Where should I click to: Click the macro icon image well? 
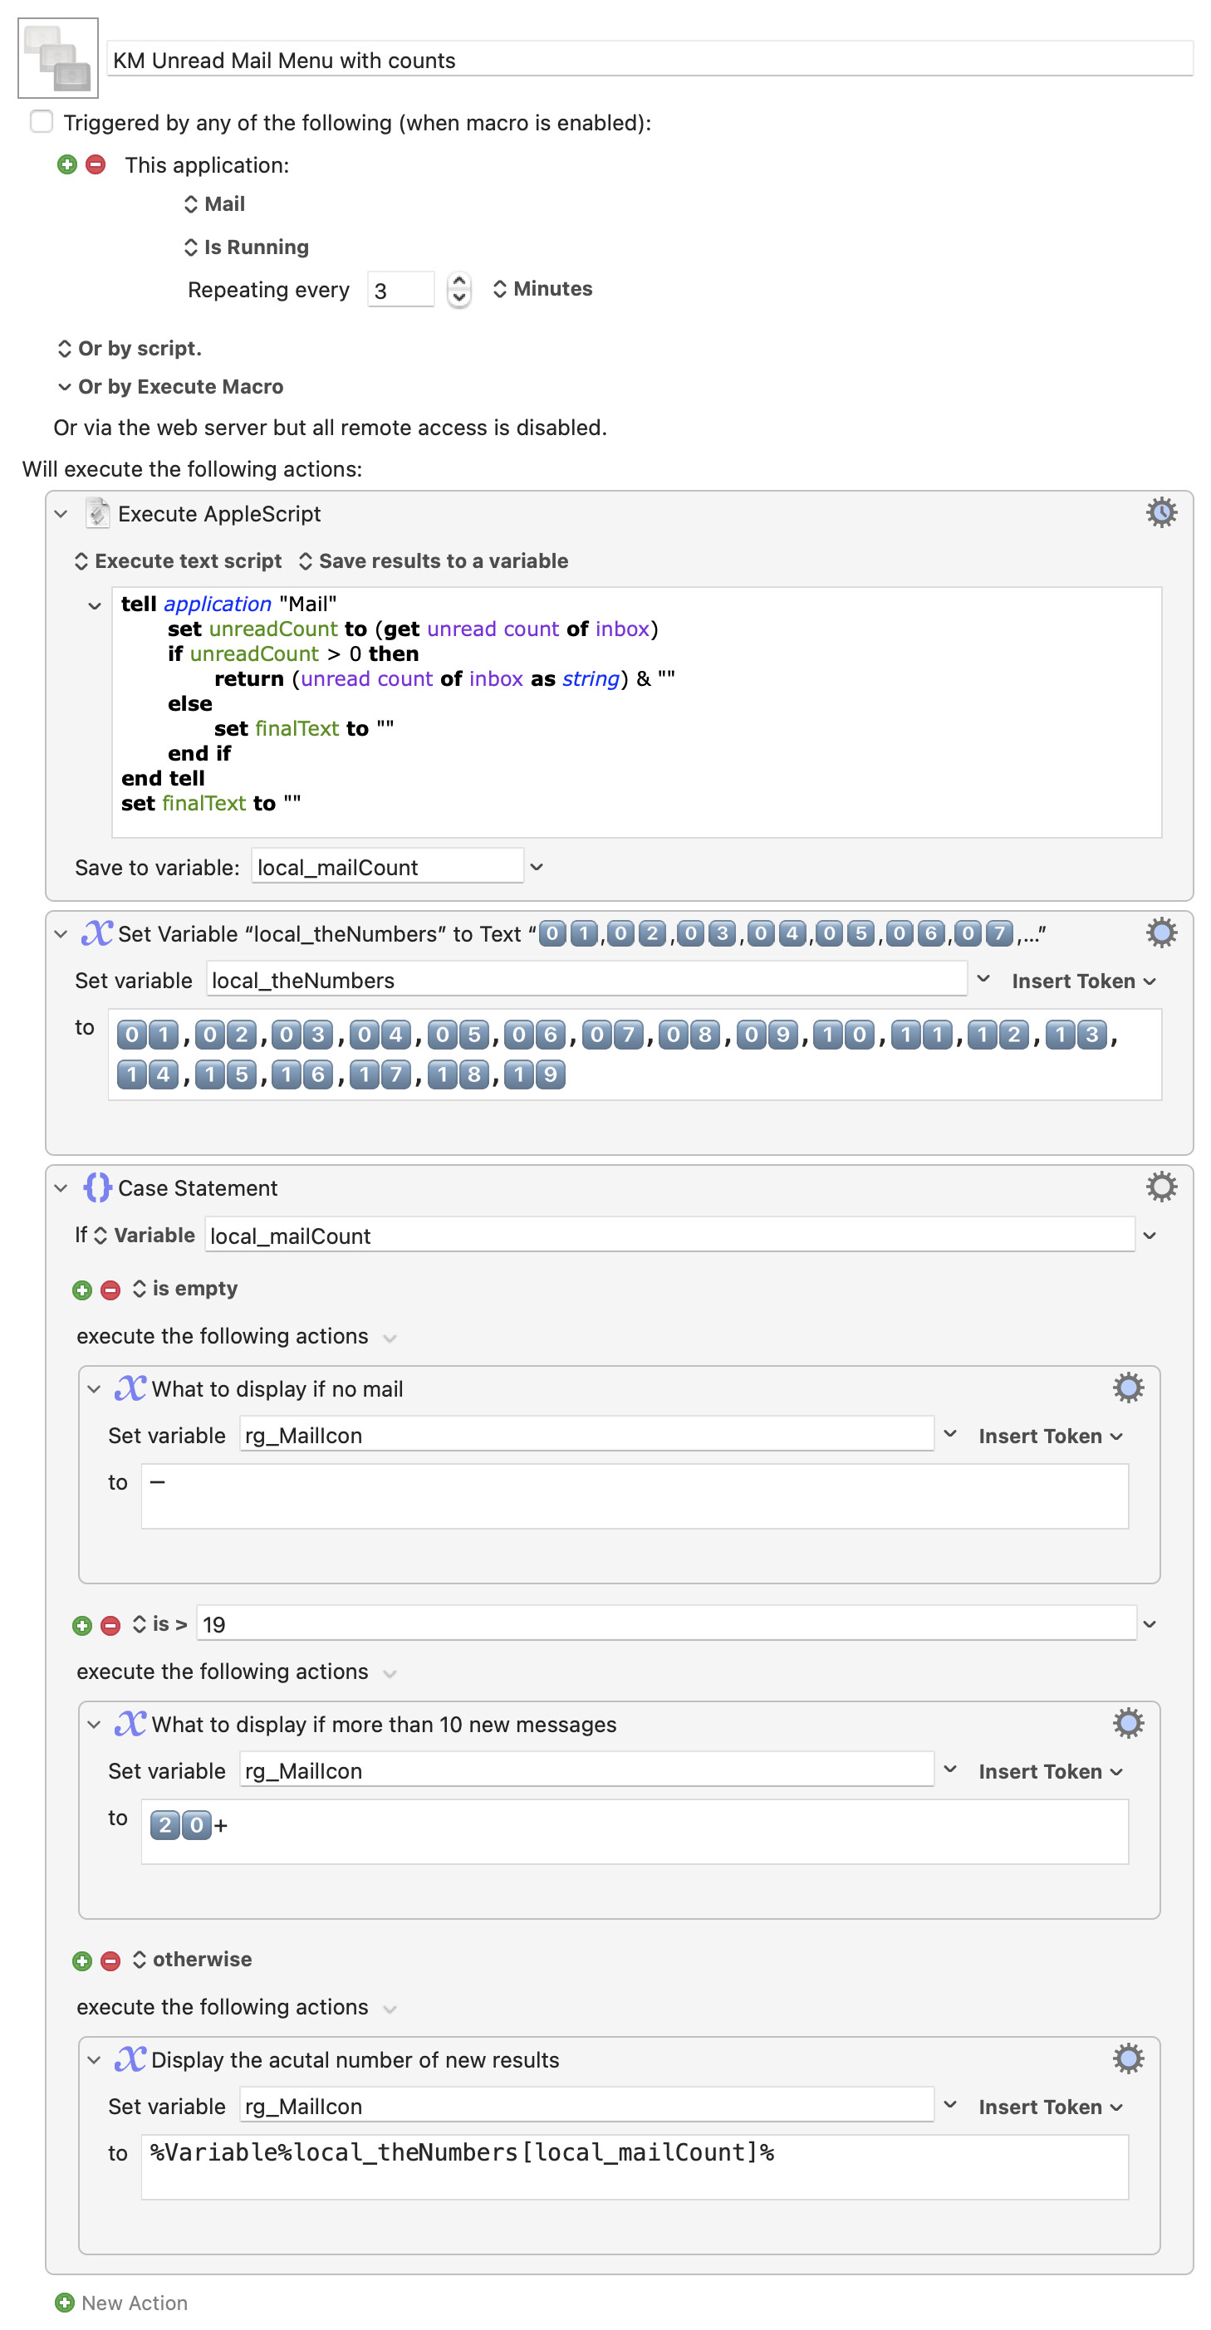point(58,58)
